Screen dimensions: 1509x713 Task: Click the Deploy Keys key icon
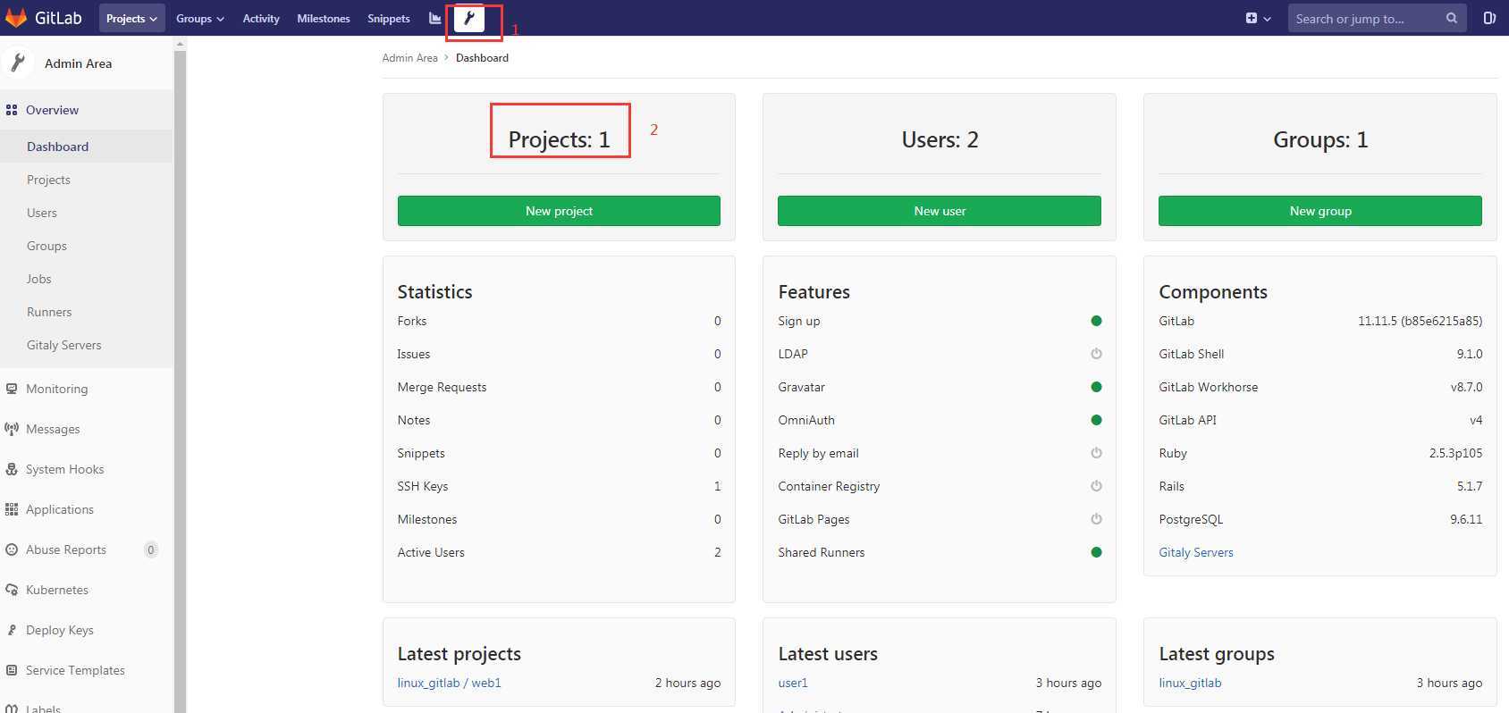12,630
